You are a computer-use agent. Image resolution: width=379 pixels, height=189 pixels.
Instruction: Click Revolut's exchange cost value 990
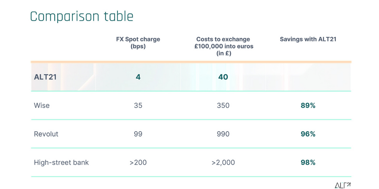pos(223,134)
